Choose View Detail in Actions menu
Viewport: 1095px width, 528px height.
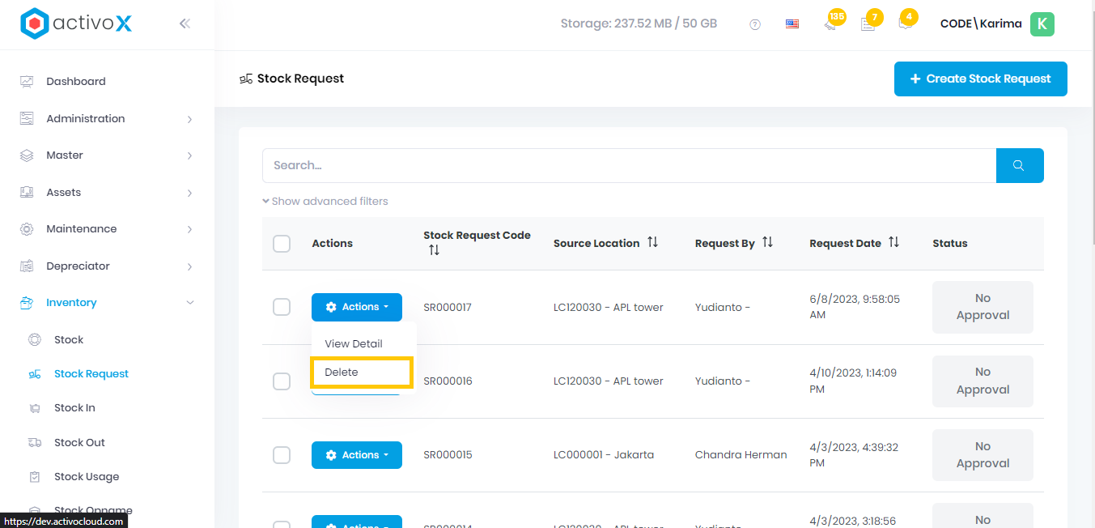point(354,343)
